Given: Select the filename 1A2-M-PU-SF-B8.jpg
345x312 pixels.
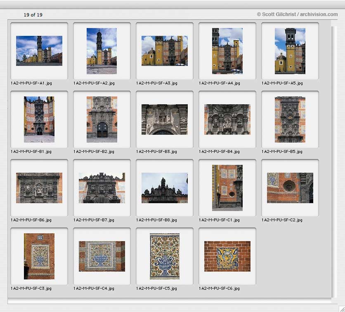Looking at the screenshot, I should [156, 220].
